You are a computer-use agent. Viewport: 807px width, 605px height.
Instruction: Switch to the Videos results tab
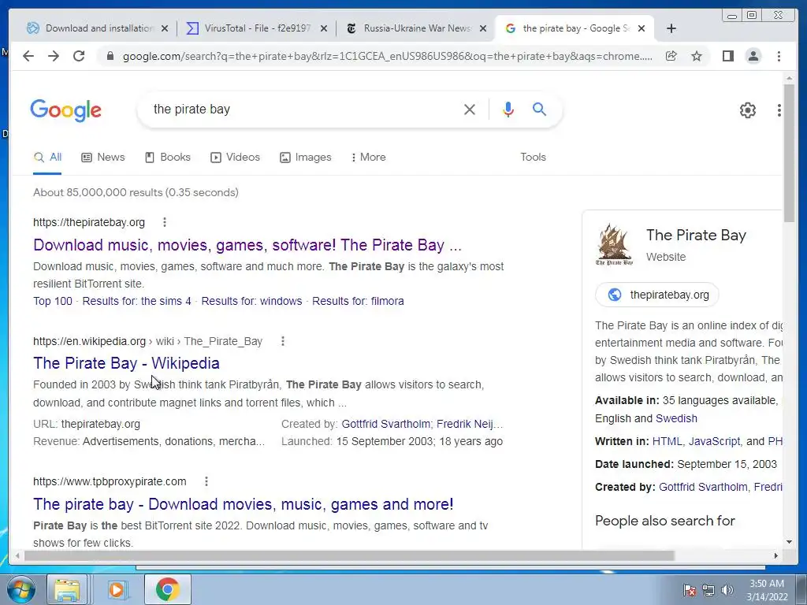point(235,157)
